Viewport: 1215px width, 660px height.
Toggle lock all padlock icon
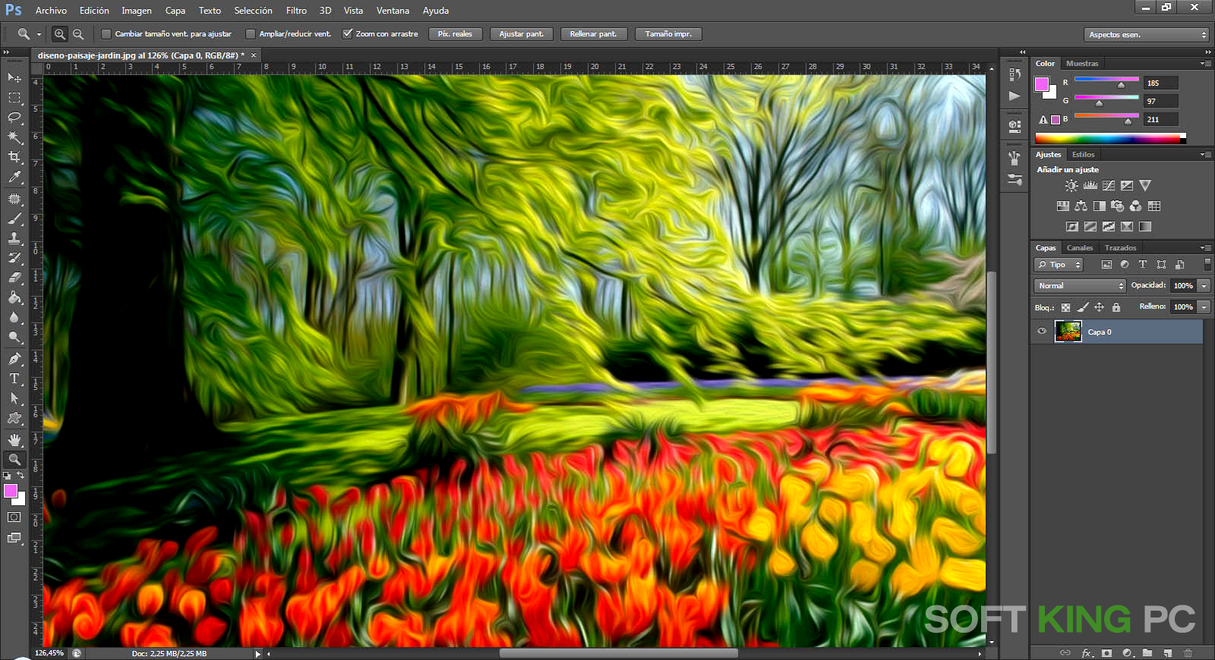click(x=1116, y=307)
